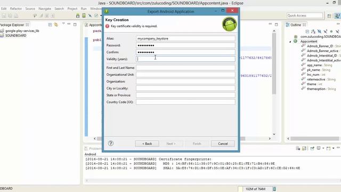Focus the First and Last Name field
The image size is (341, 192).
[x=185, y=68]
